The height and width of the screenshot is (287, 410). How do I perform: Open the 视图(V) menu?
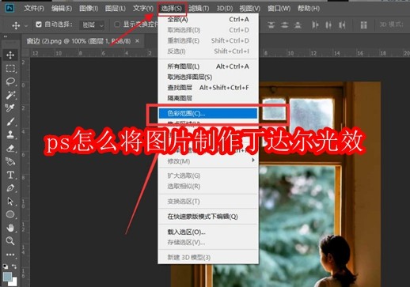249,9
